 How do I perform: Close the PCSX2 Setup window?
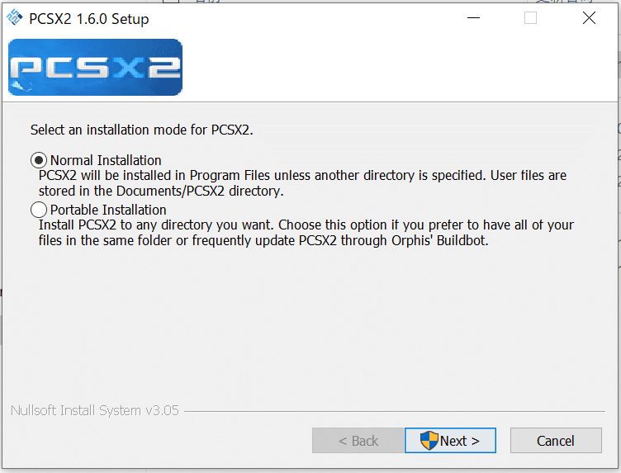[x=589, y=18]
